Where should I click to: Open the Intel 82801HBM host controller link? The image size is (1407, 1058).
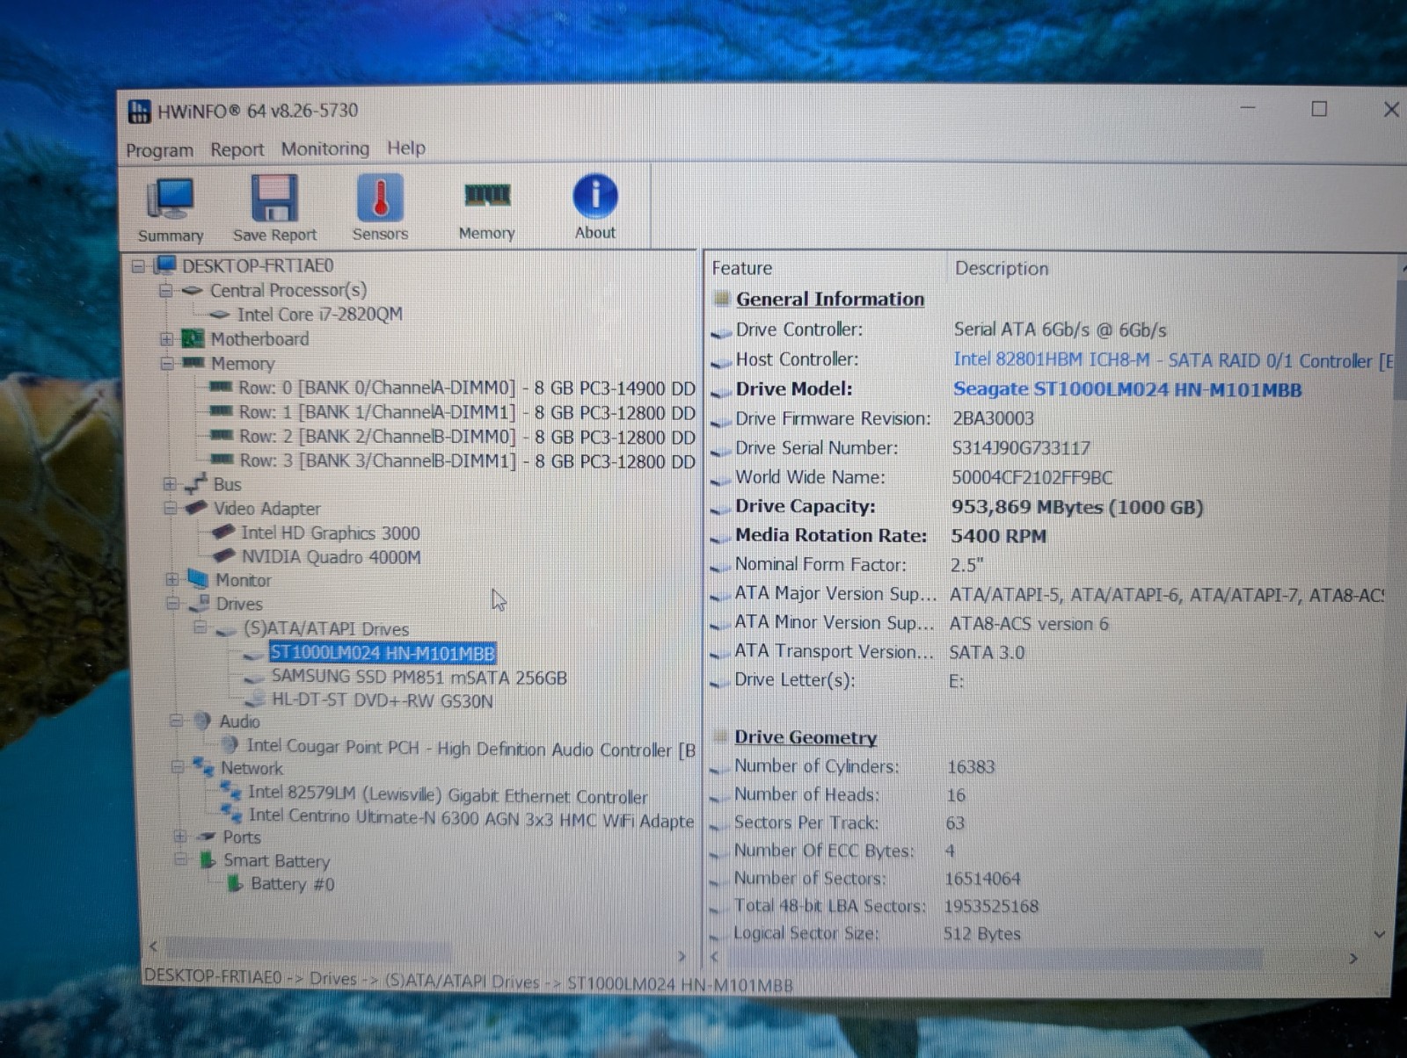click(x=1173, y=360)
